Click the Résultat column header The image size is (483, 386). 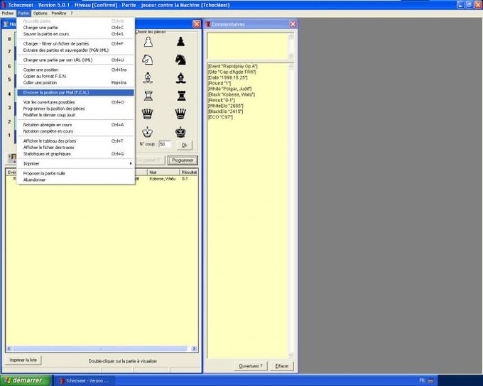pyautogui.click(x=189, y=172)
